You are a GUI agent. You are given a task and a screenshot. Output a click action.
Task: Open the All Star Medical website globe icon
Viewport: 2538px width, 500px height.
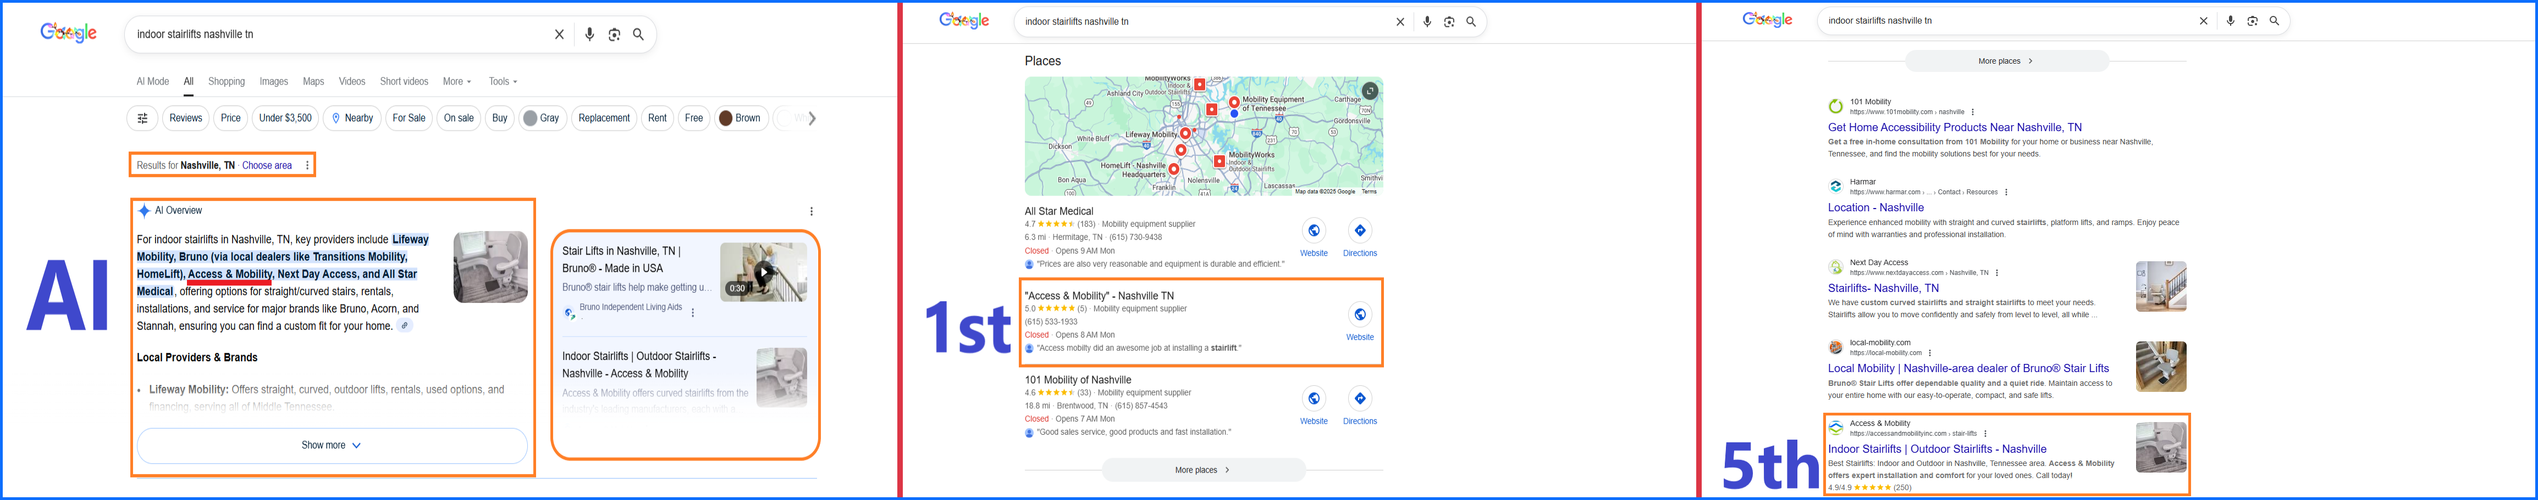click(1314, 231)
